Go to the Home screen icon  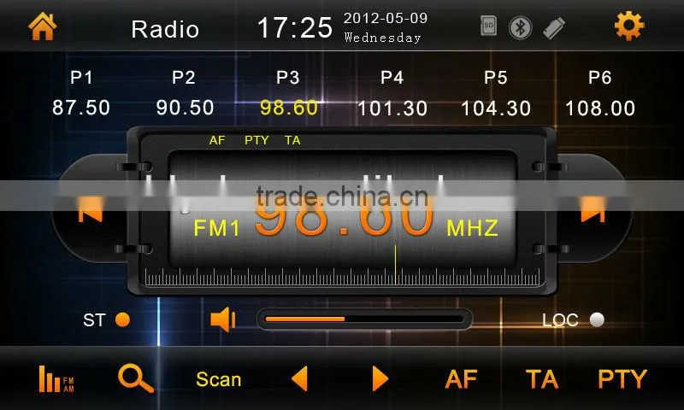click(42, 26)
